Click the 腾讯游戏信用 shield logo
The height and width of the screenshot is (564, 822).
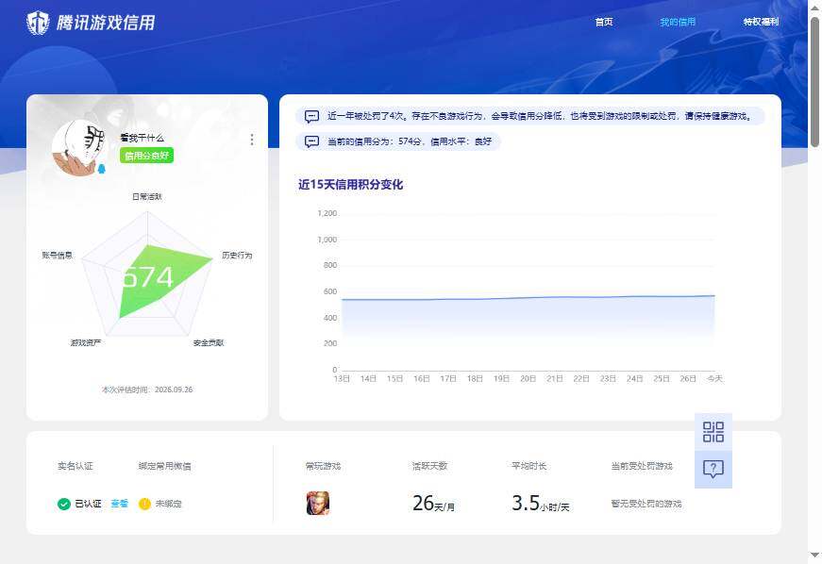coord(39,23)
